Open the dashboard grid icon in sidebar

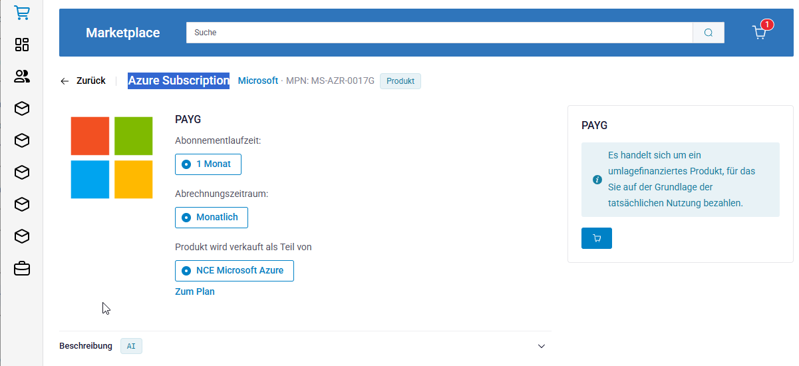pyautogui.click(x=22, y=45)
